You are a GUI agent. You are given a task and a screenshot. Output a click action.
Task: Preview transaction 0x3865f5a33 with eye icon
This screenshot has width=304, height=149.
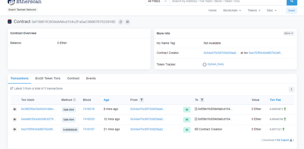tap(15, 109)
